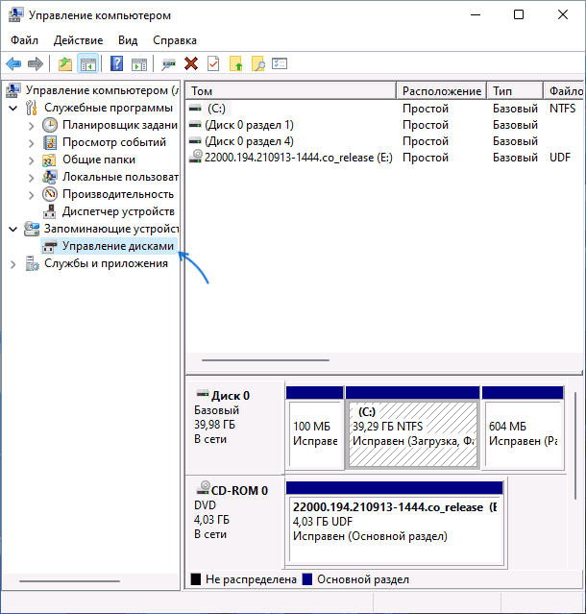Click the Services and Applications gear icon
The image size is (586, 614).
(32, 263)
